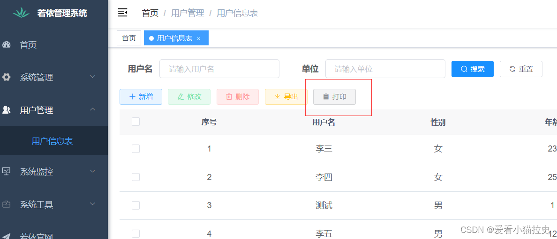Click the monitor icon beside 系统监控

[7, 172]
